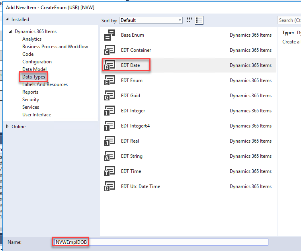Select the EDT Time icon
This screenshot has height=251, width=301.
coord(109,171)
